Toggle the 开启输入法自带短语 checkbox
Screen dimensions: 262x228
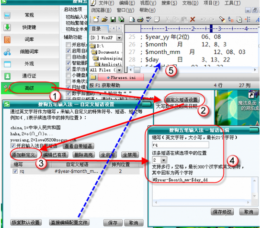click(13, 145)
